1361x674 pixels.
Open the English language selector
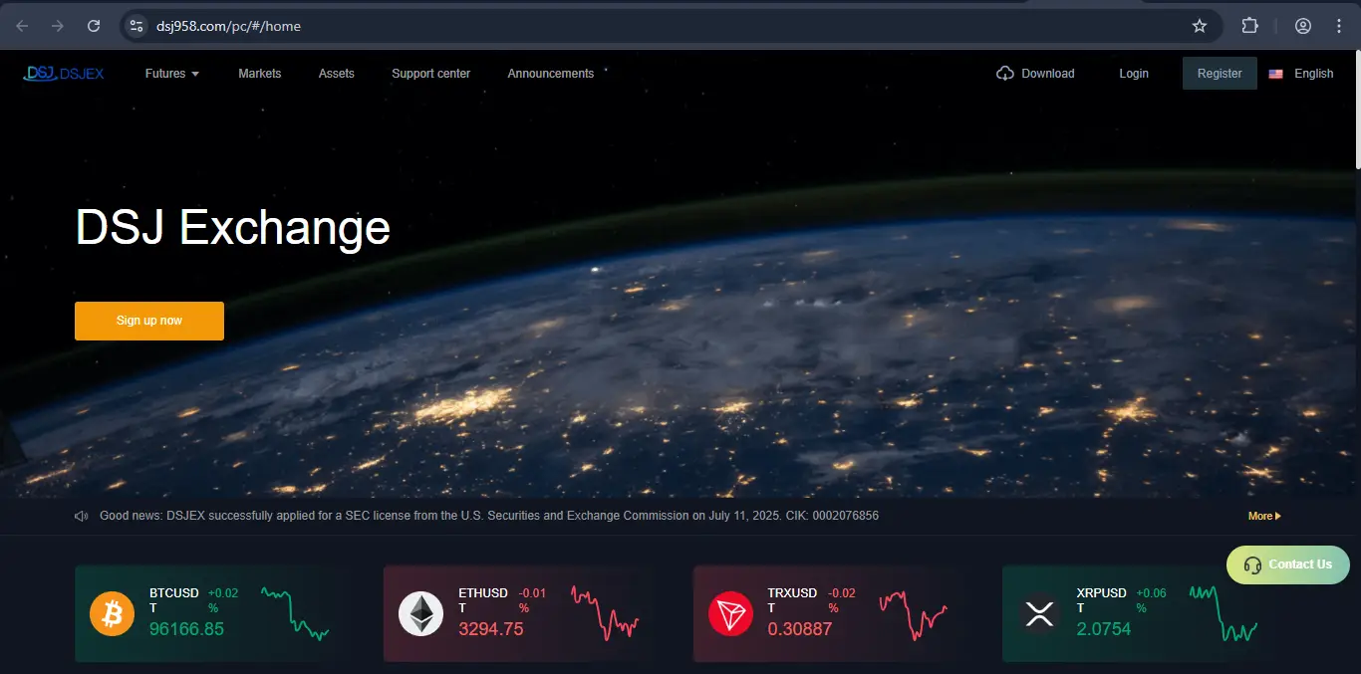(1301, 74)
